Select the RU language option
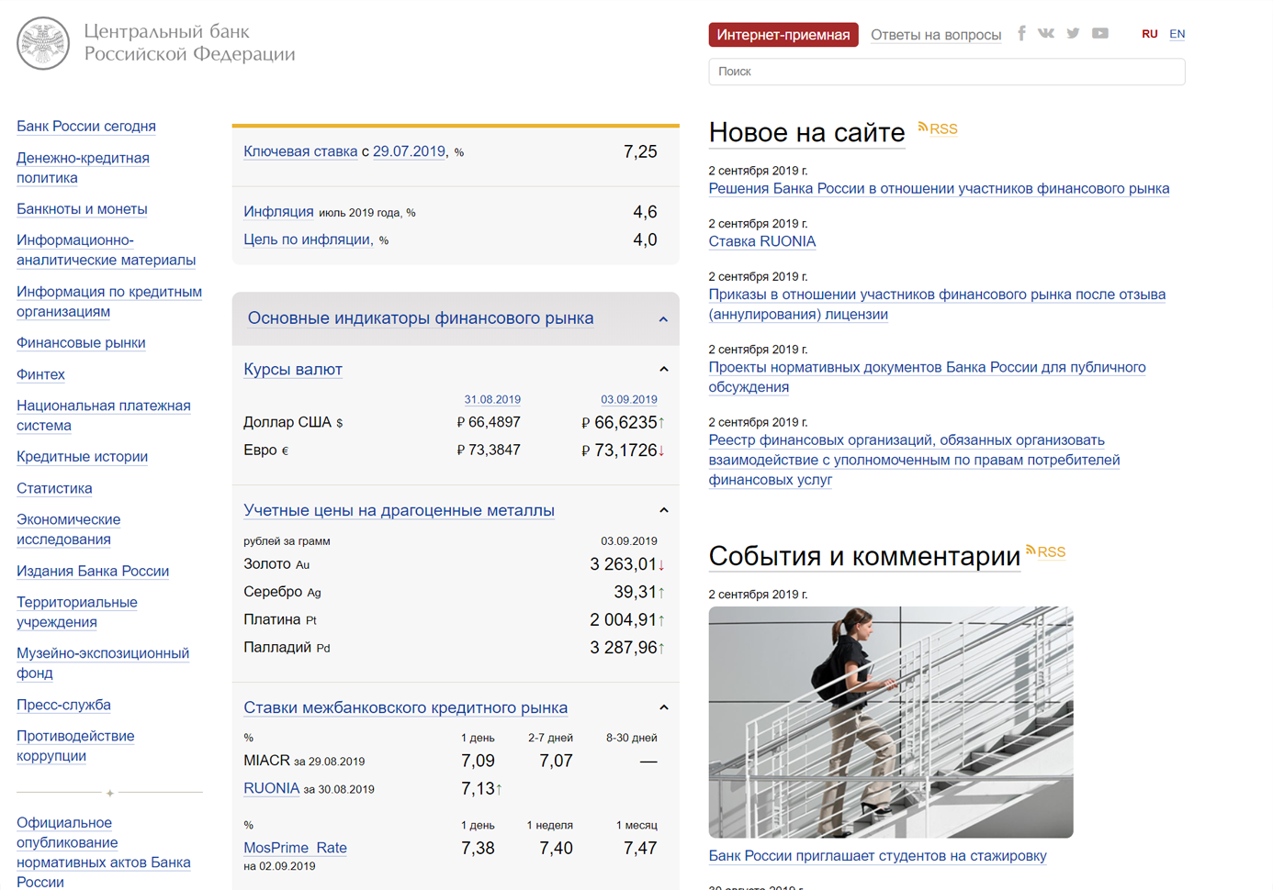This screenshot has height=890, width=1273. coord(1149,34)
